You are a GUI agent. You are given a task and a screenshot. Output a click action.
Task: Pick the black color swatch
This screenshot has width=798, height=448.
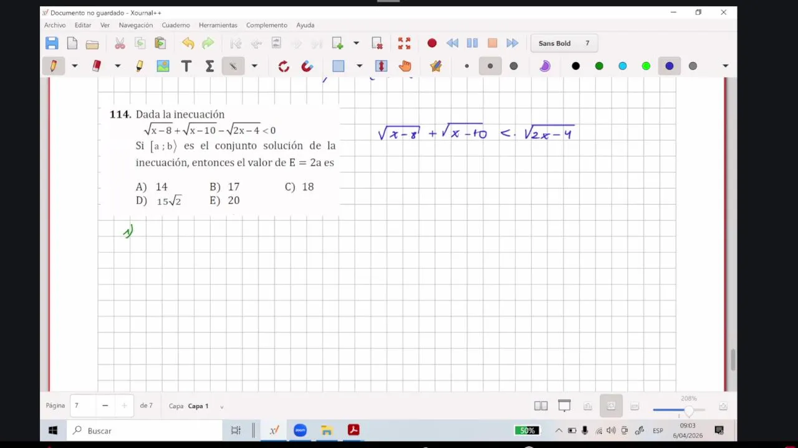[x=575, y=66]
